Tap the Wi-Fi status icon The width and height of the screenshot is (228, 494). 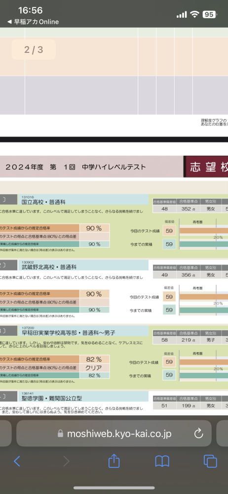click(x=194, y=14)
